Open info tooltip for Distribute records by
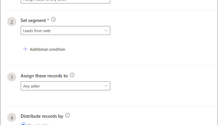Viewport: 218px width, 125px height. click(68, 115)
